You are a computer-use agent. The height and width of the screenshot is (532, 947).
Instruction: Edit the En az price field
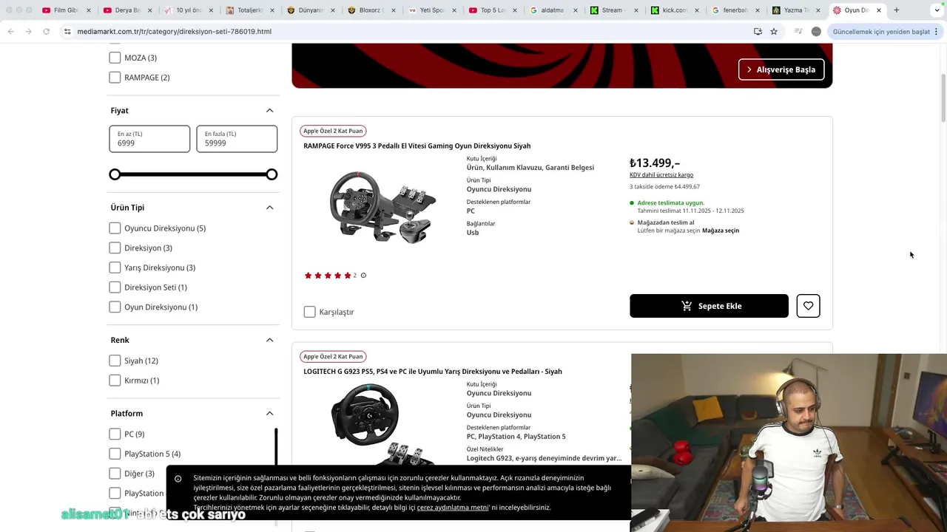[149, 139]
